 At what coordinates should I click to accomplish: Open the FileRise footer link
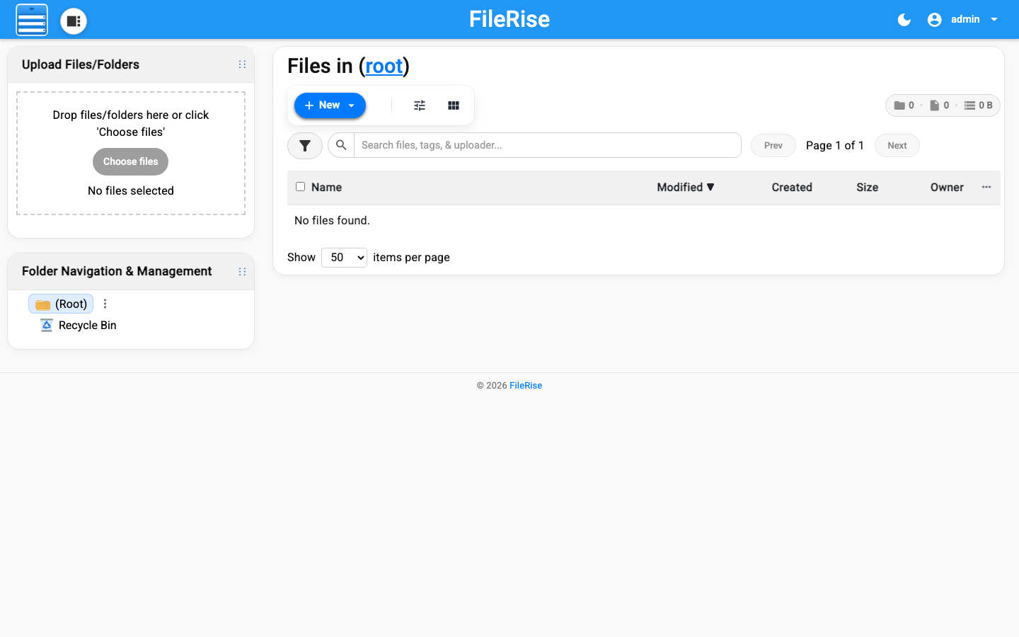coord(526,386)
